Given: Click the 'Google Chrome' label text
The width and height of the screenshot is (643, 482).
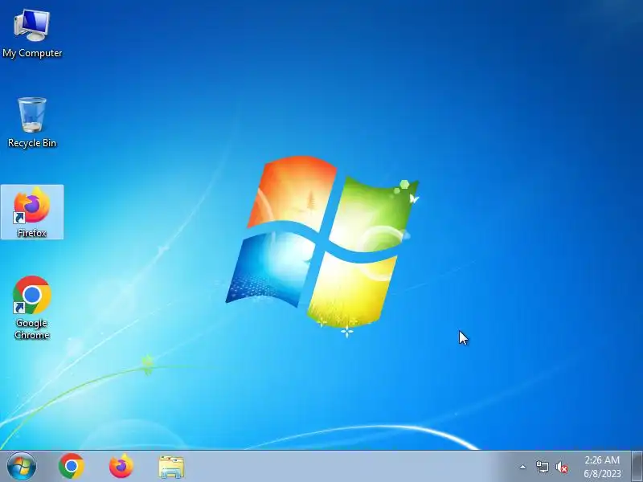Looking at the screenshot, I should coord(32,329).
